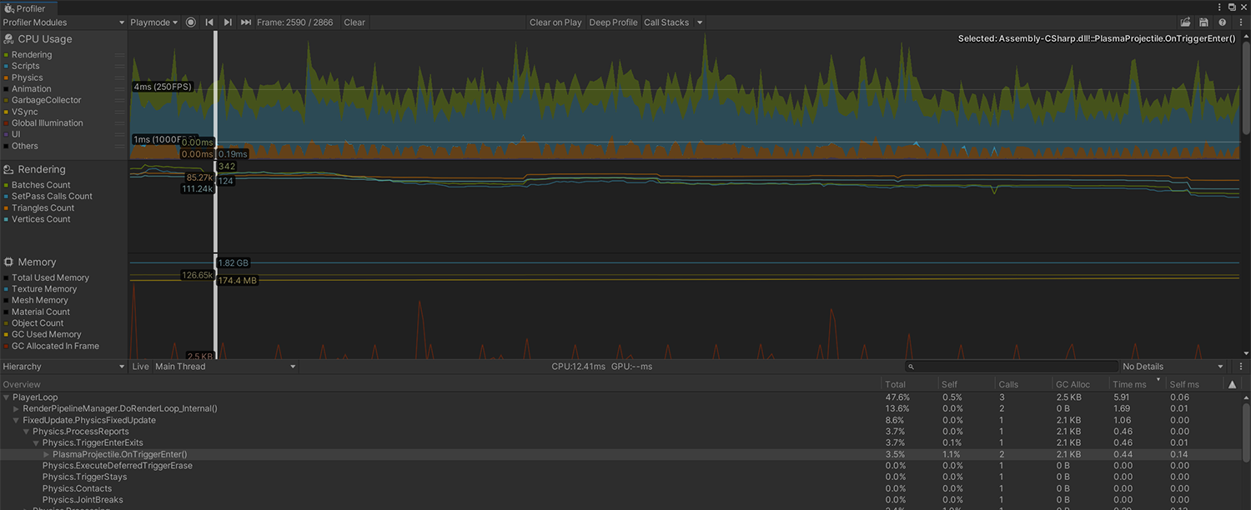Click the save profiler data icon
Image resolution: width=1251 pixels, height=510 pixels.
click(1203, 22)
